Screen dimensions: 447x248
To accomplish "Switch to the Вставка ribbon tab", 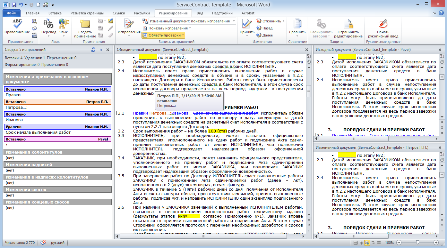I will click(55, 13).
